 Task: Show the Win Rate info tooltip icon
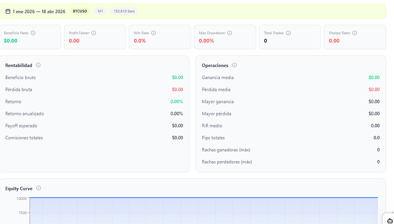[x=154, y=33]
